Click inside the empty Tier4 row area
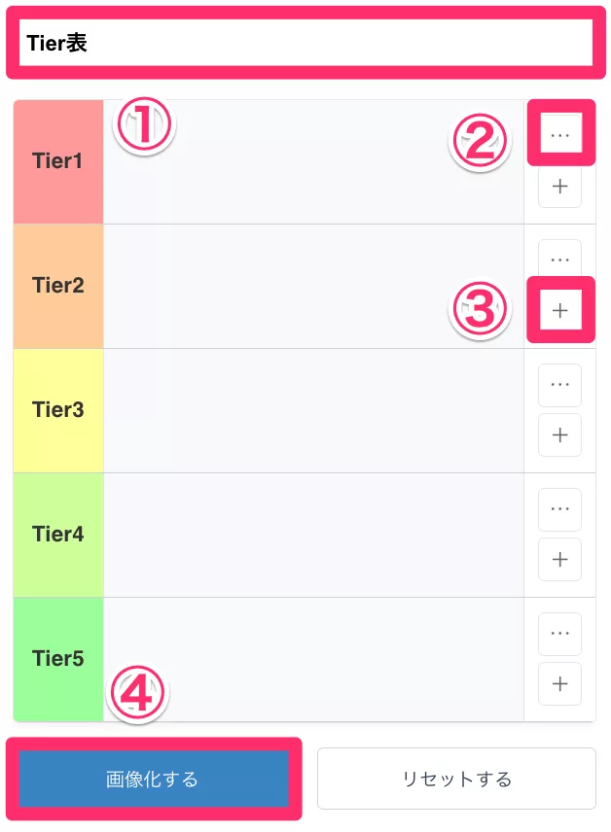The image size is (611, 832). (311, 535)
